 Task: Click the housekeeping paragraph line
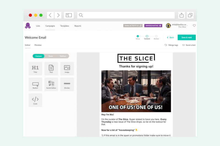click(119, 130)
